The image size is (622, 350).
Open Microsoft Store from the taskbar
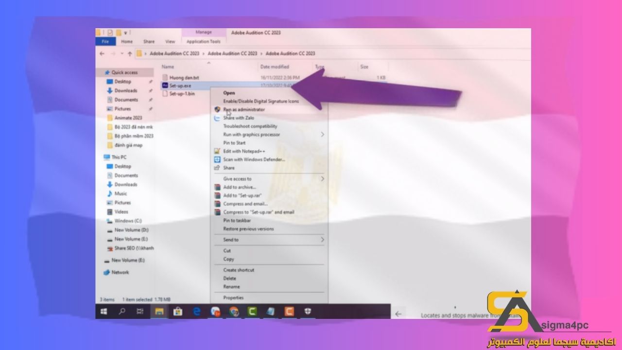(x=178, y=312)
